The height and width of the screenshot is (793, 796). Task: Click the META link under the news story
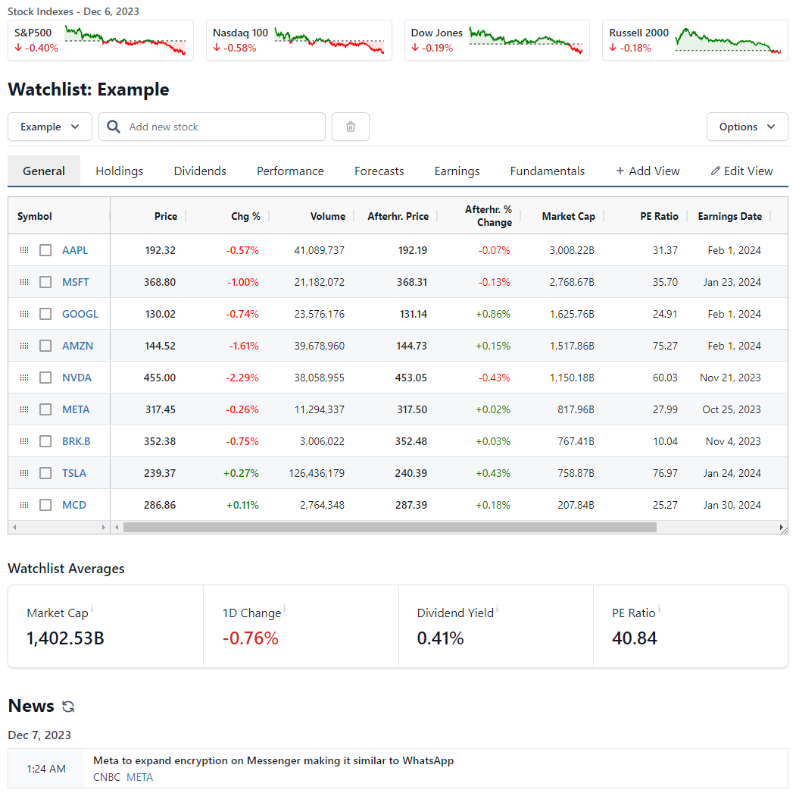139,777
